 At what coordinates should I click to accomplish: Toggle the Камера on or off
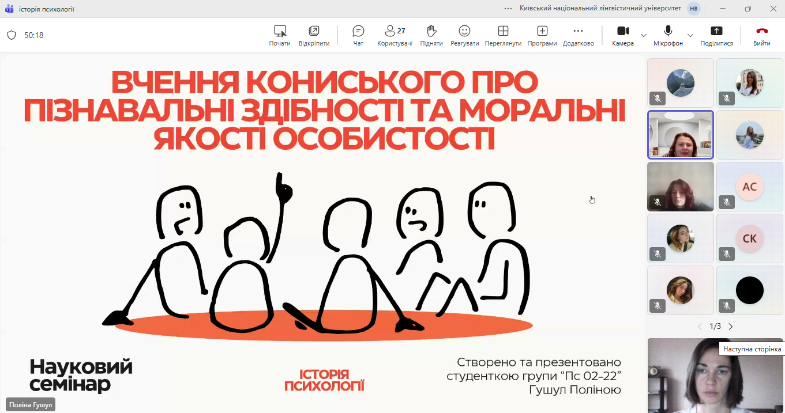(622, 35)
